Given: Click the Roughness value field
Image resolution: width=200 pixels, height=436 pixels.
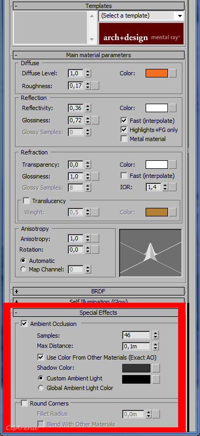Looking at the screenshot, I should click(76, 85).
